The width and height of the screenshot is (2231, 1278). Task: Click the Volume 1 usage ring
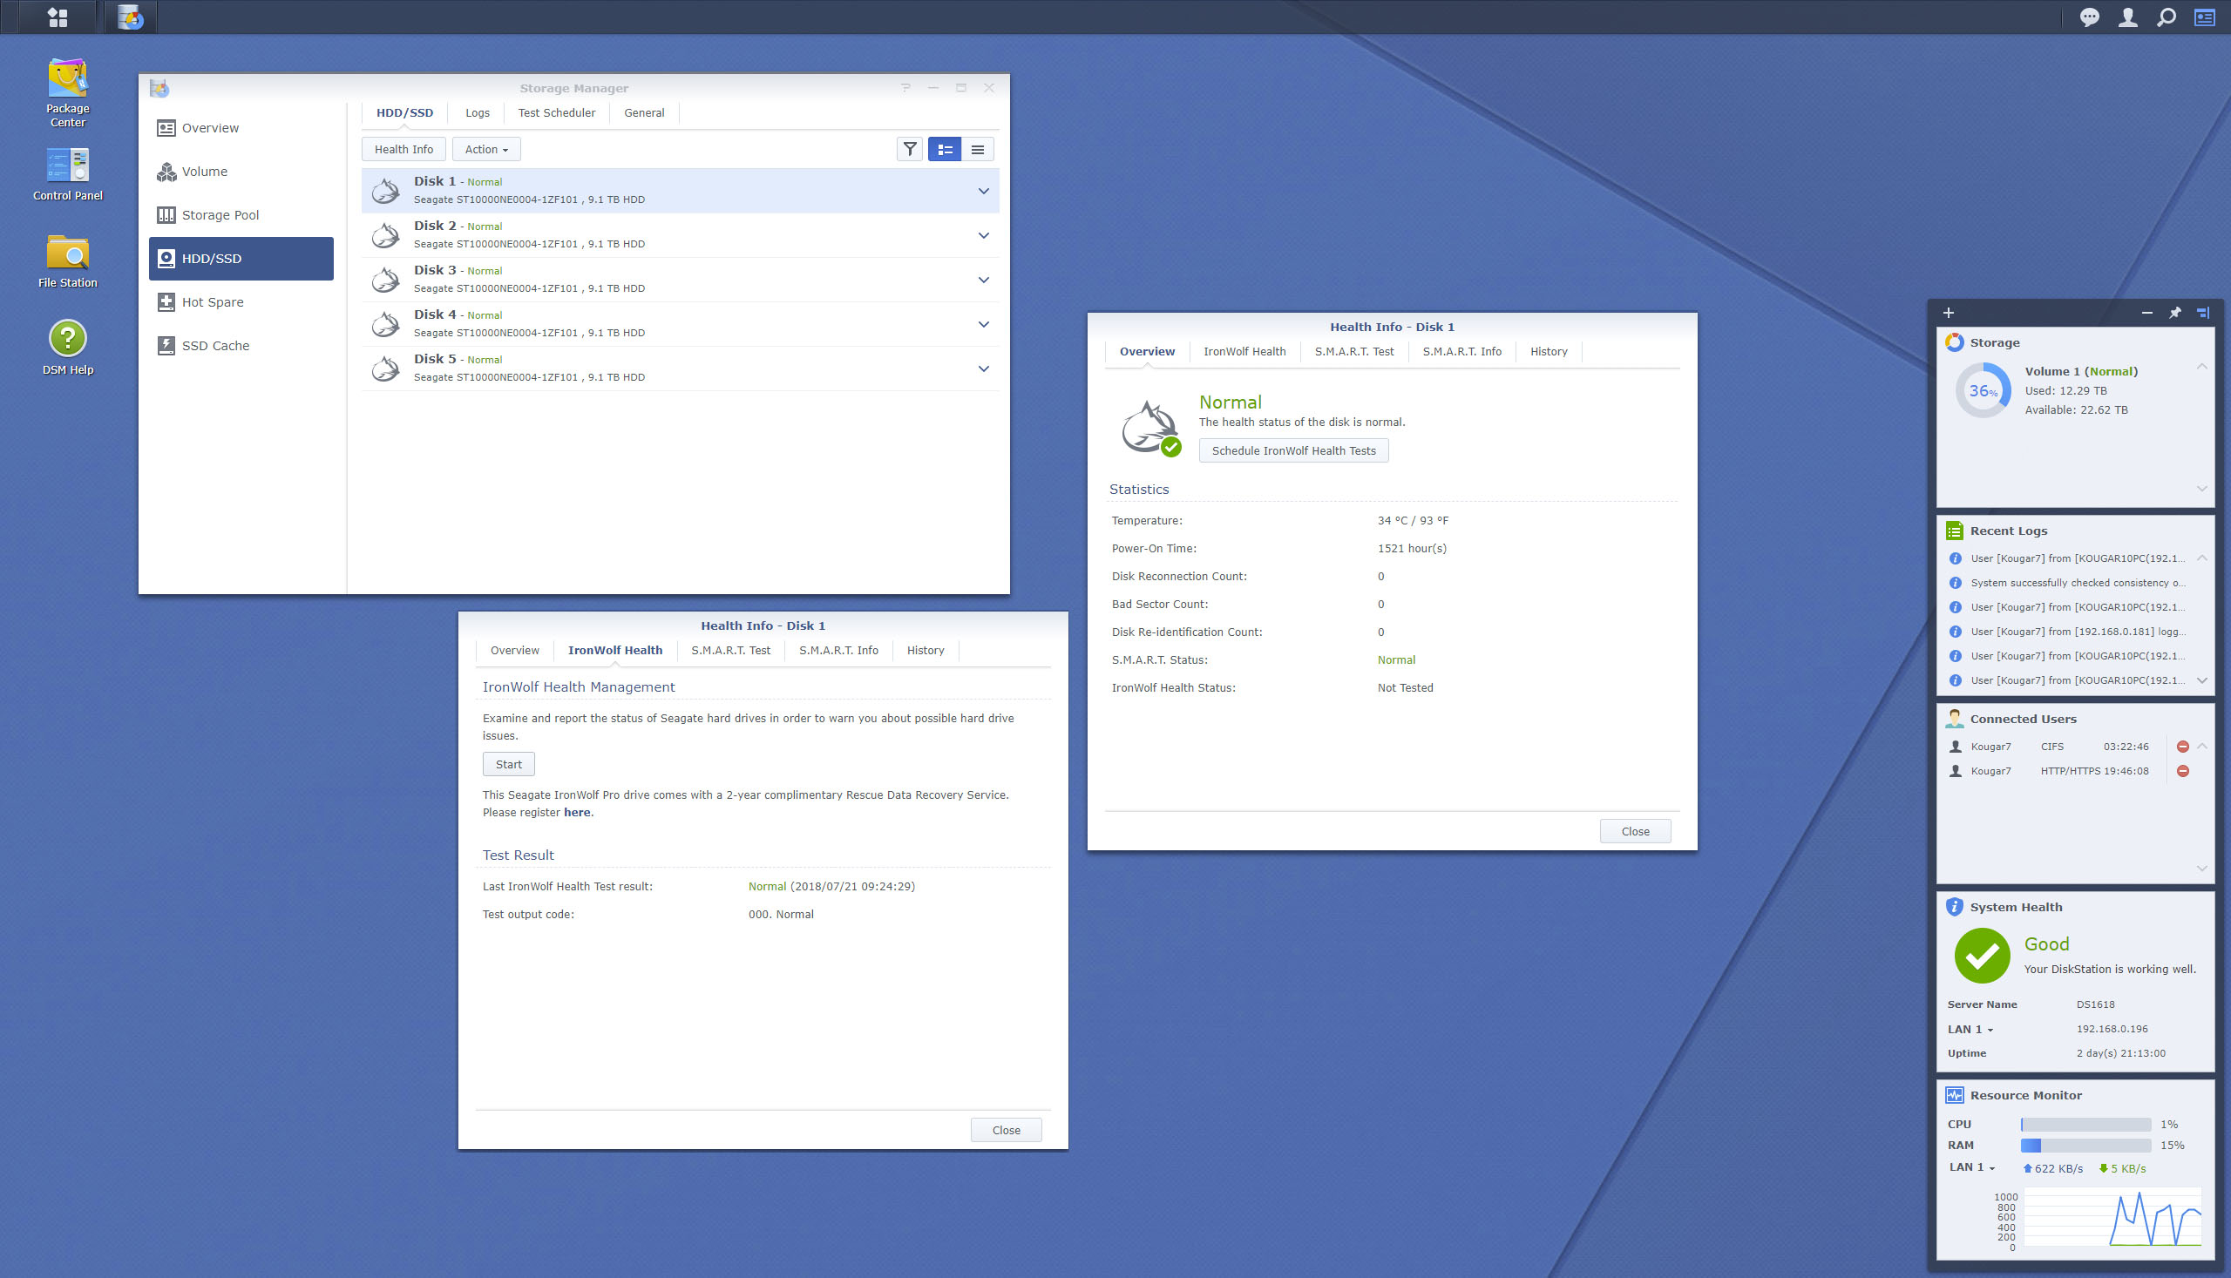(x=1983, y=390)
